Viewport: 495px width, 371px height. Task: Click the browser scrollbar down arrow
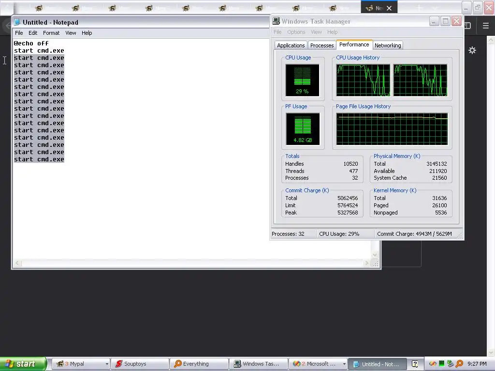491,352
